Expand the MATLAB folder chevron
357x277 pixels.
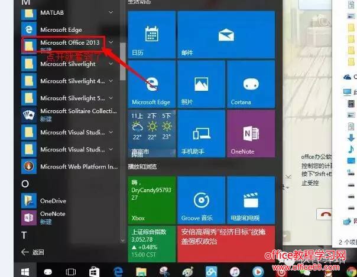(111, 12)
